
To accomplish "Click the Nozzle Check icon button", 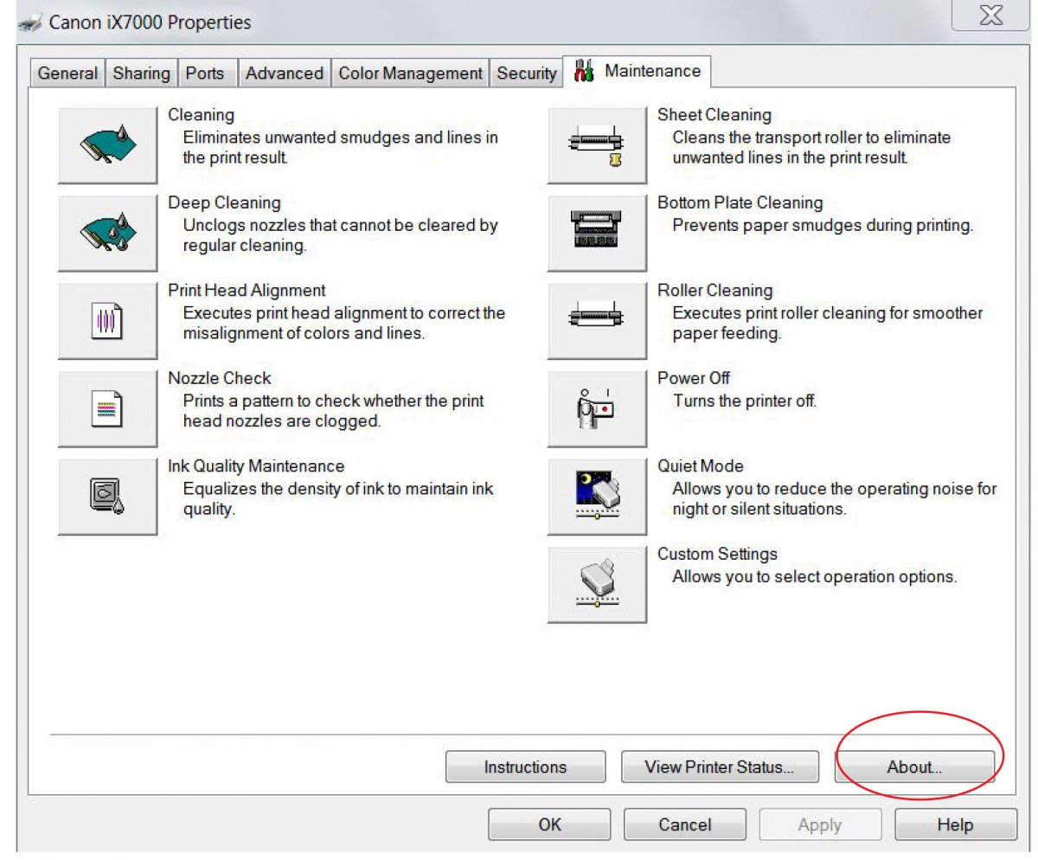I will [107, 409].
